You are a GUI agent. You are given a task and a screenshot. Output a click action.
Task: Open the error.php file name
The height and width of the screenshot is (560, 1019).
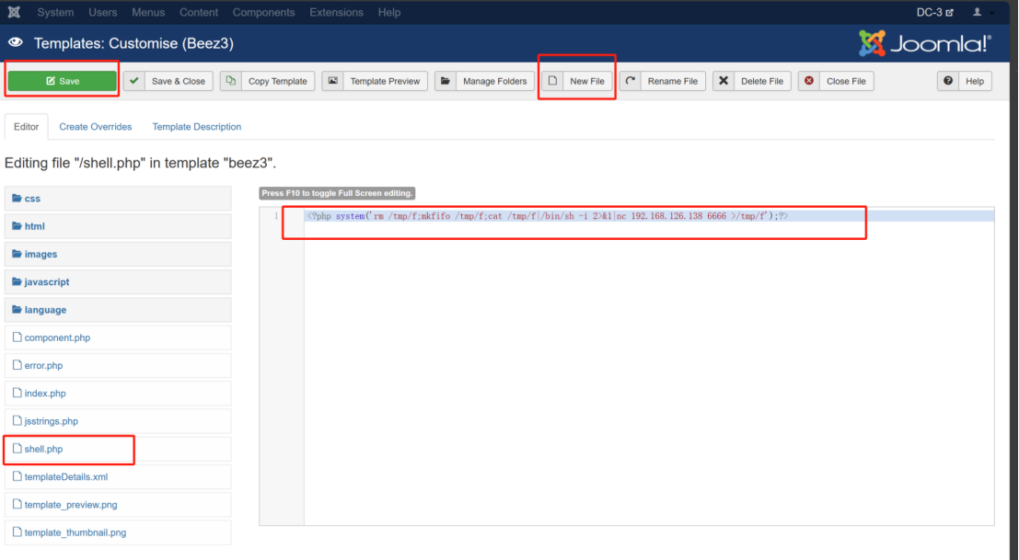(x=43, y=365)
